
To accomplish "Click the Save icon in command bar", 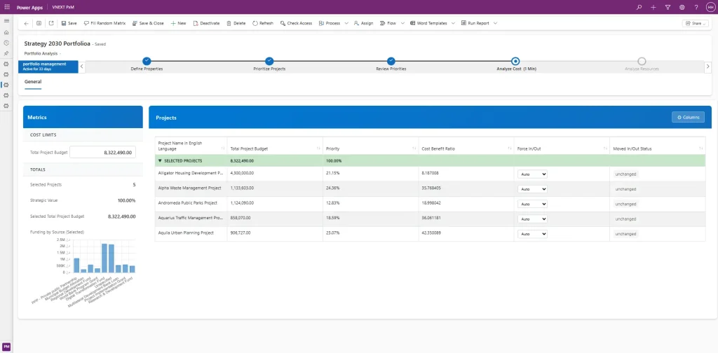I will coord(64,23).
